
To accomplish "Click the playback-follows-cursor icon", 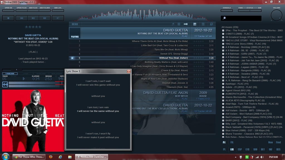I will coord(179,24).
